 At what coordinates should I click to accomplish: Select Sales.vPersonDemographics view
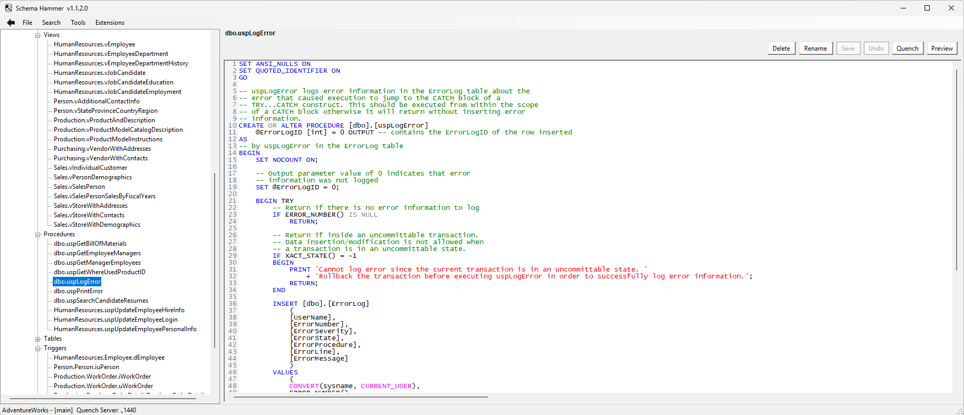[x=93, y=177]
